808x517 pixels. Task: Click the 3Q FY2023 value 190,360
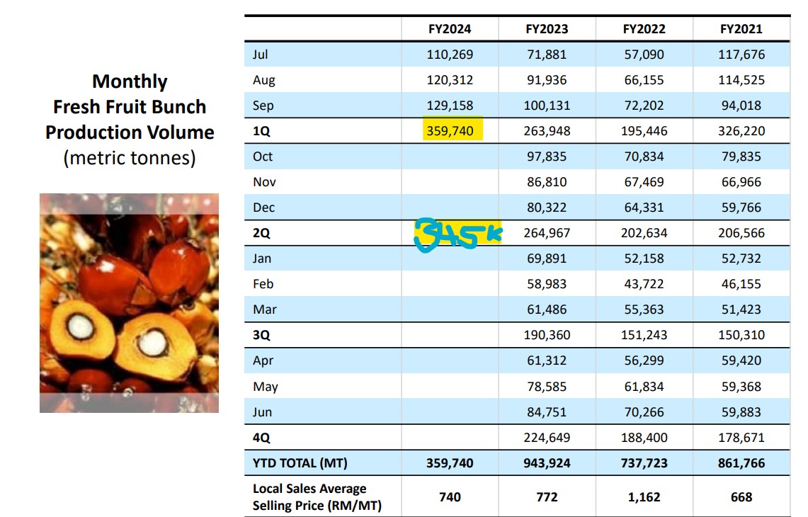tap(547, 335)
